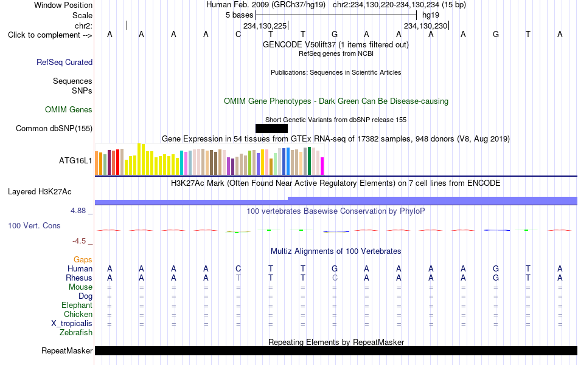
Task: Select the Human species row label
Action: coord(80,268)
